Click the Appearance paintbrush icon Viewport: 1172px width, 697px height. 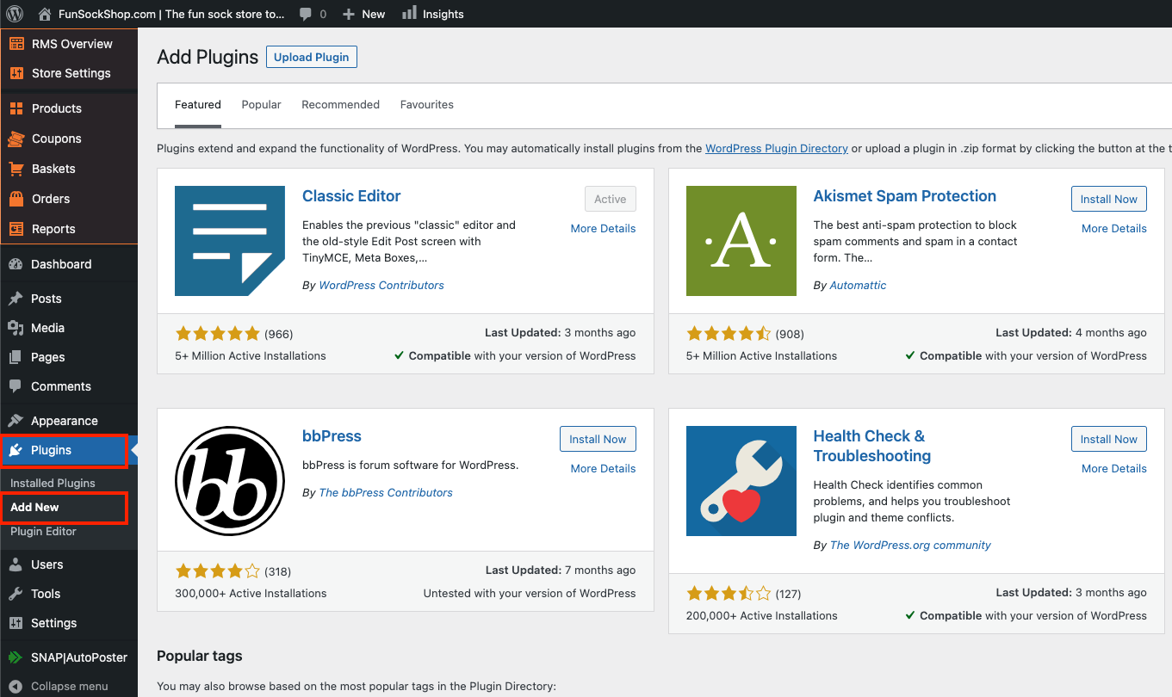(x=16, y=421)
